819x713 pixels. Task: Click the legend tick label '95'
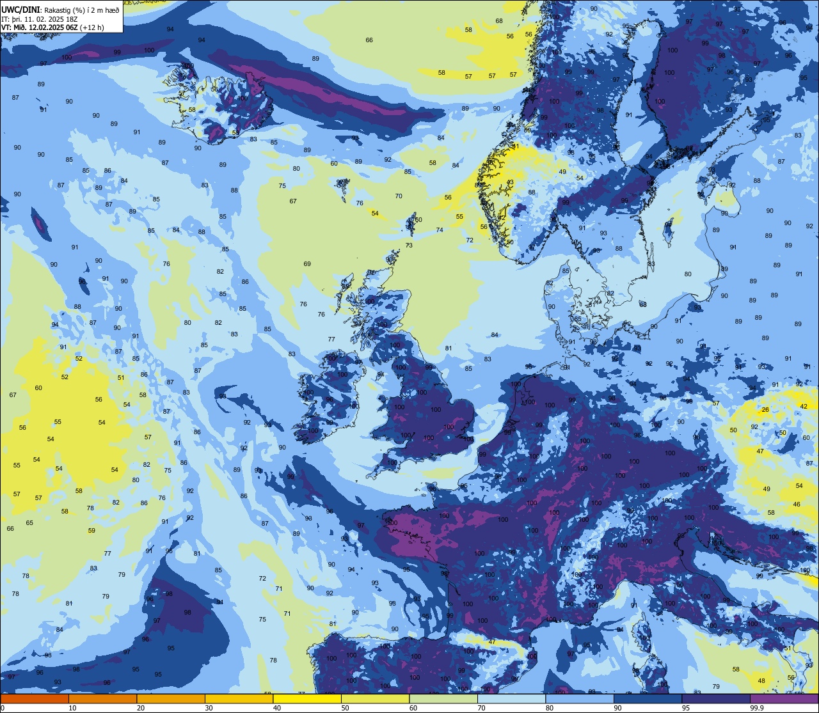(x=686, y=707)
